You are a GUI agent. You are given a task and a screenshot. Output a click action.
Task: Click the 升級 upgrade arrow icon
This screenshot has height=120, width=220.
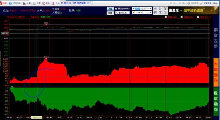pyautogui.click(x=53, y=3)
